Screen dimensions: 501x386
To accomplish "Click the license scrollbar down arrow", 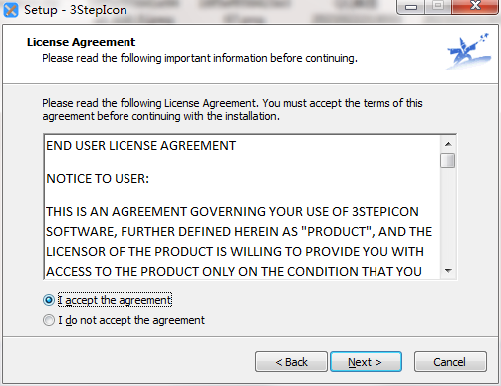I will point(448,271).
